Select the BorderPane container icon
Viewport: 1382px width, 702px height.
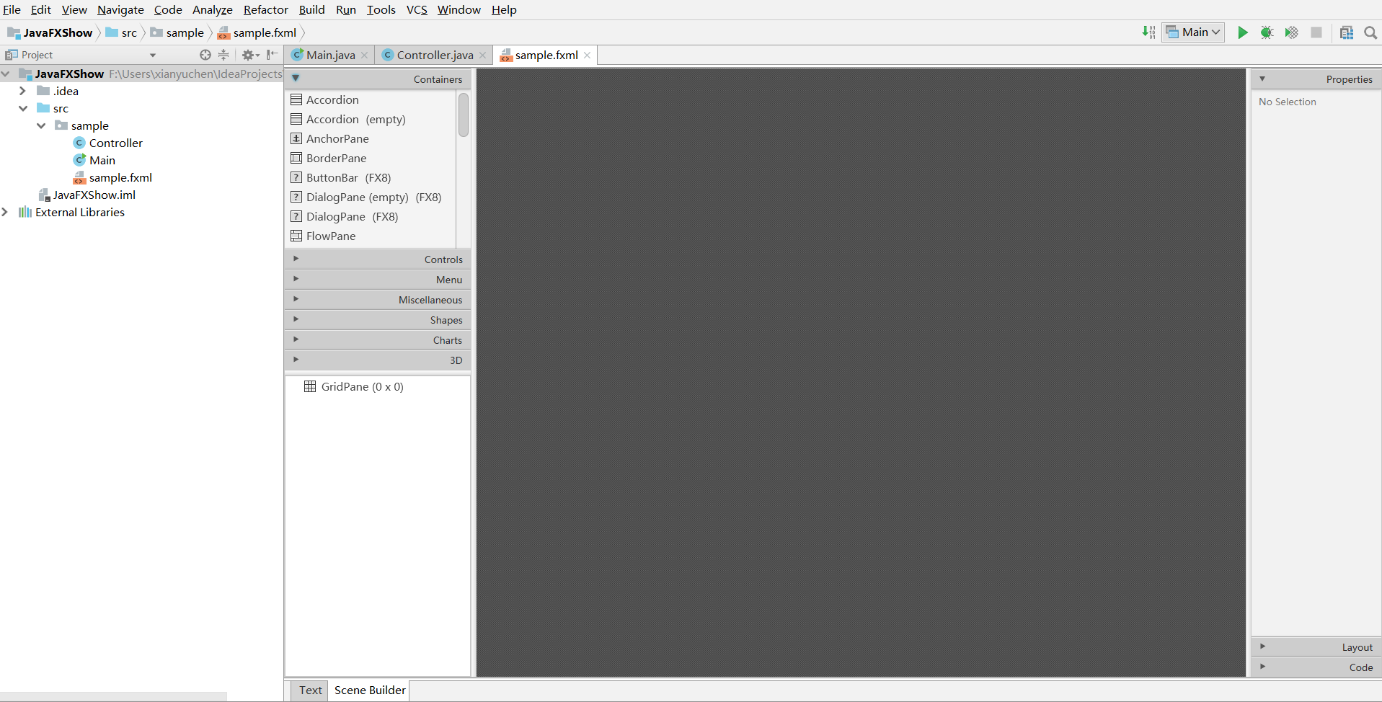296,158
